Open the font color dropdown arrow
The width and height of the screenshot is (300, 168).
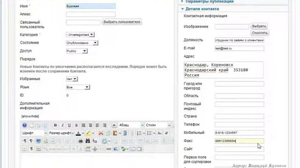(83, 133)
